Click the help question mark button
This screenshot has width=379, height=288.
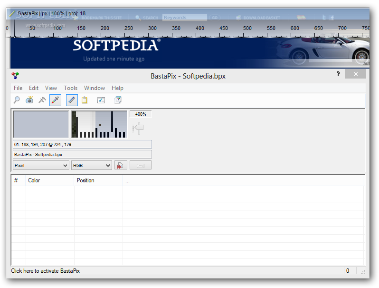338,74
